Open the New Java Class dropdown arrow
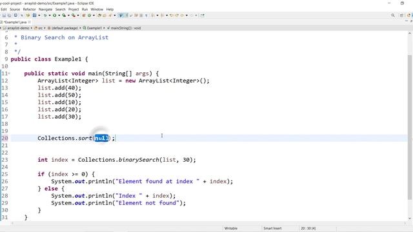Viewport: 413px width, 232px height. tap(94, 15)
